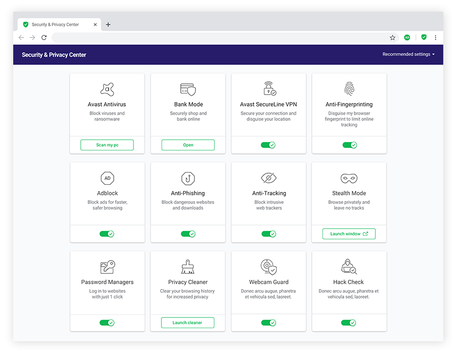This screenshot has width=457, height=353.
Task: Open Bank Mode with Open button
Action: pyautogui.click(x=188, y=145)
